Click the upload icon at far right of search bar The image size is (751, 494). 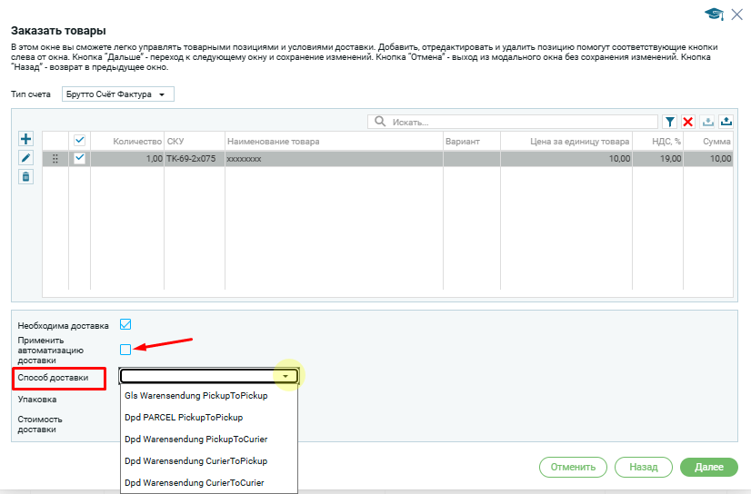pyautogui.click(x=726, y=122)
